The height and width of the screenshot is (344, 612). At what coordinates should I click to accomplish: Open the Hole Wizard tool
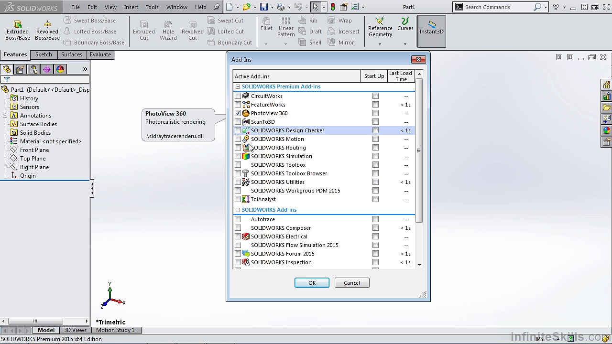(x=168, y=30)
